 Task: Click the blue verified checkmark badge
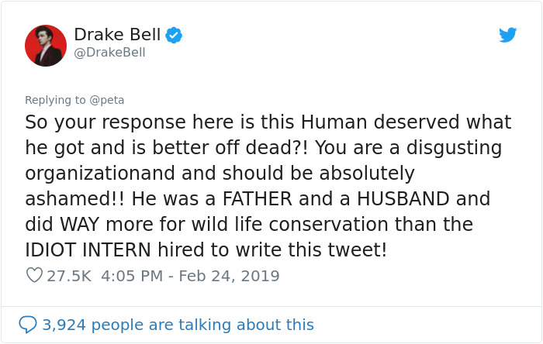click(174, 35)
